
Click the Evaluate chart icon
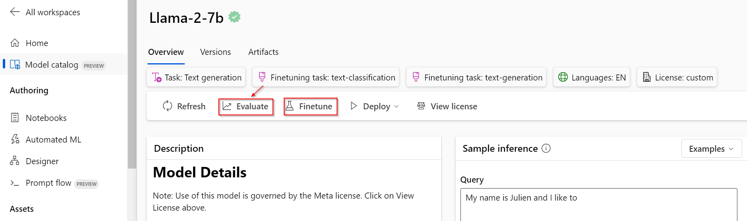(227, 106)
